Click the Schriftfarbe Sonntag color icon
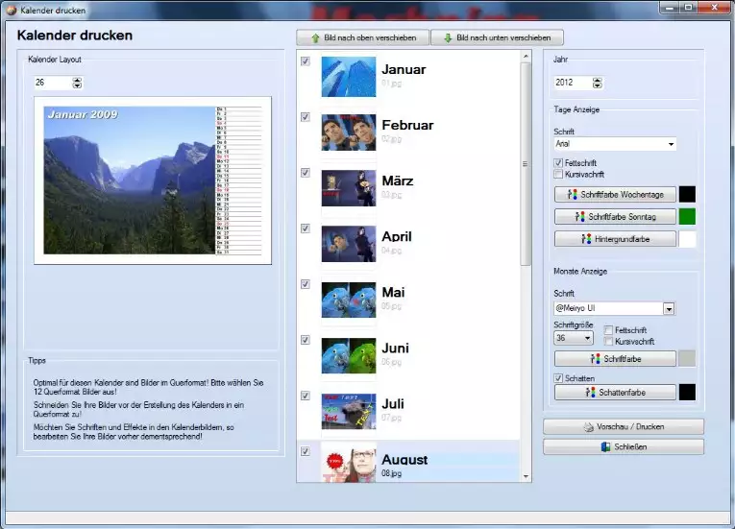The width and height of the screenshot is (735, 529). pyautogui.click(x=578, y=216)
